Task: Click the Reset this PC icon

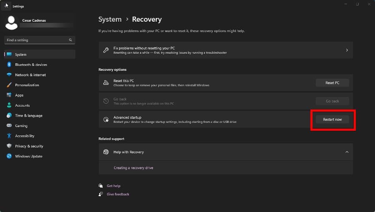Action: click(106, 83)
